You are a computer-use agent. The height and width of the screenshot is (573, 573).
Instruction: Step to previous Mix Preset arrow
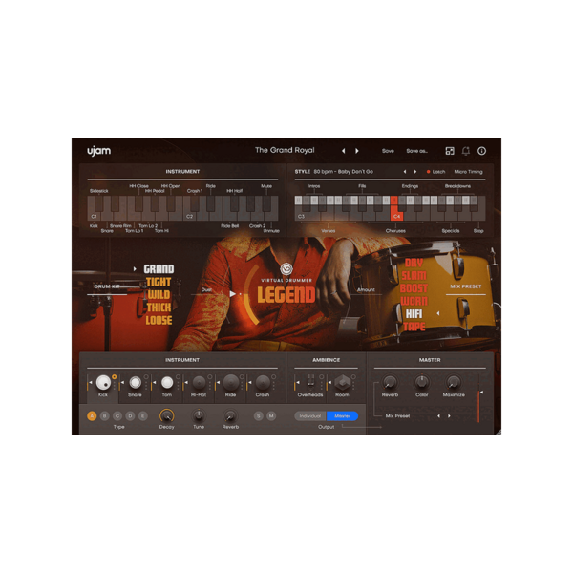coord(438,416)
